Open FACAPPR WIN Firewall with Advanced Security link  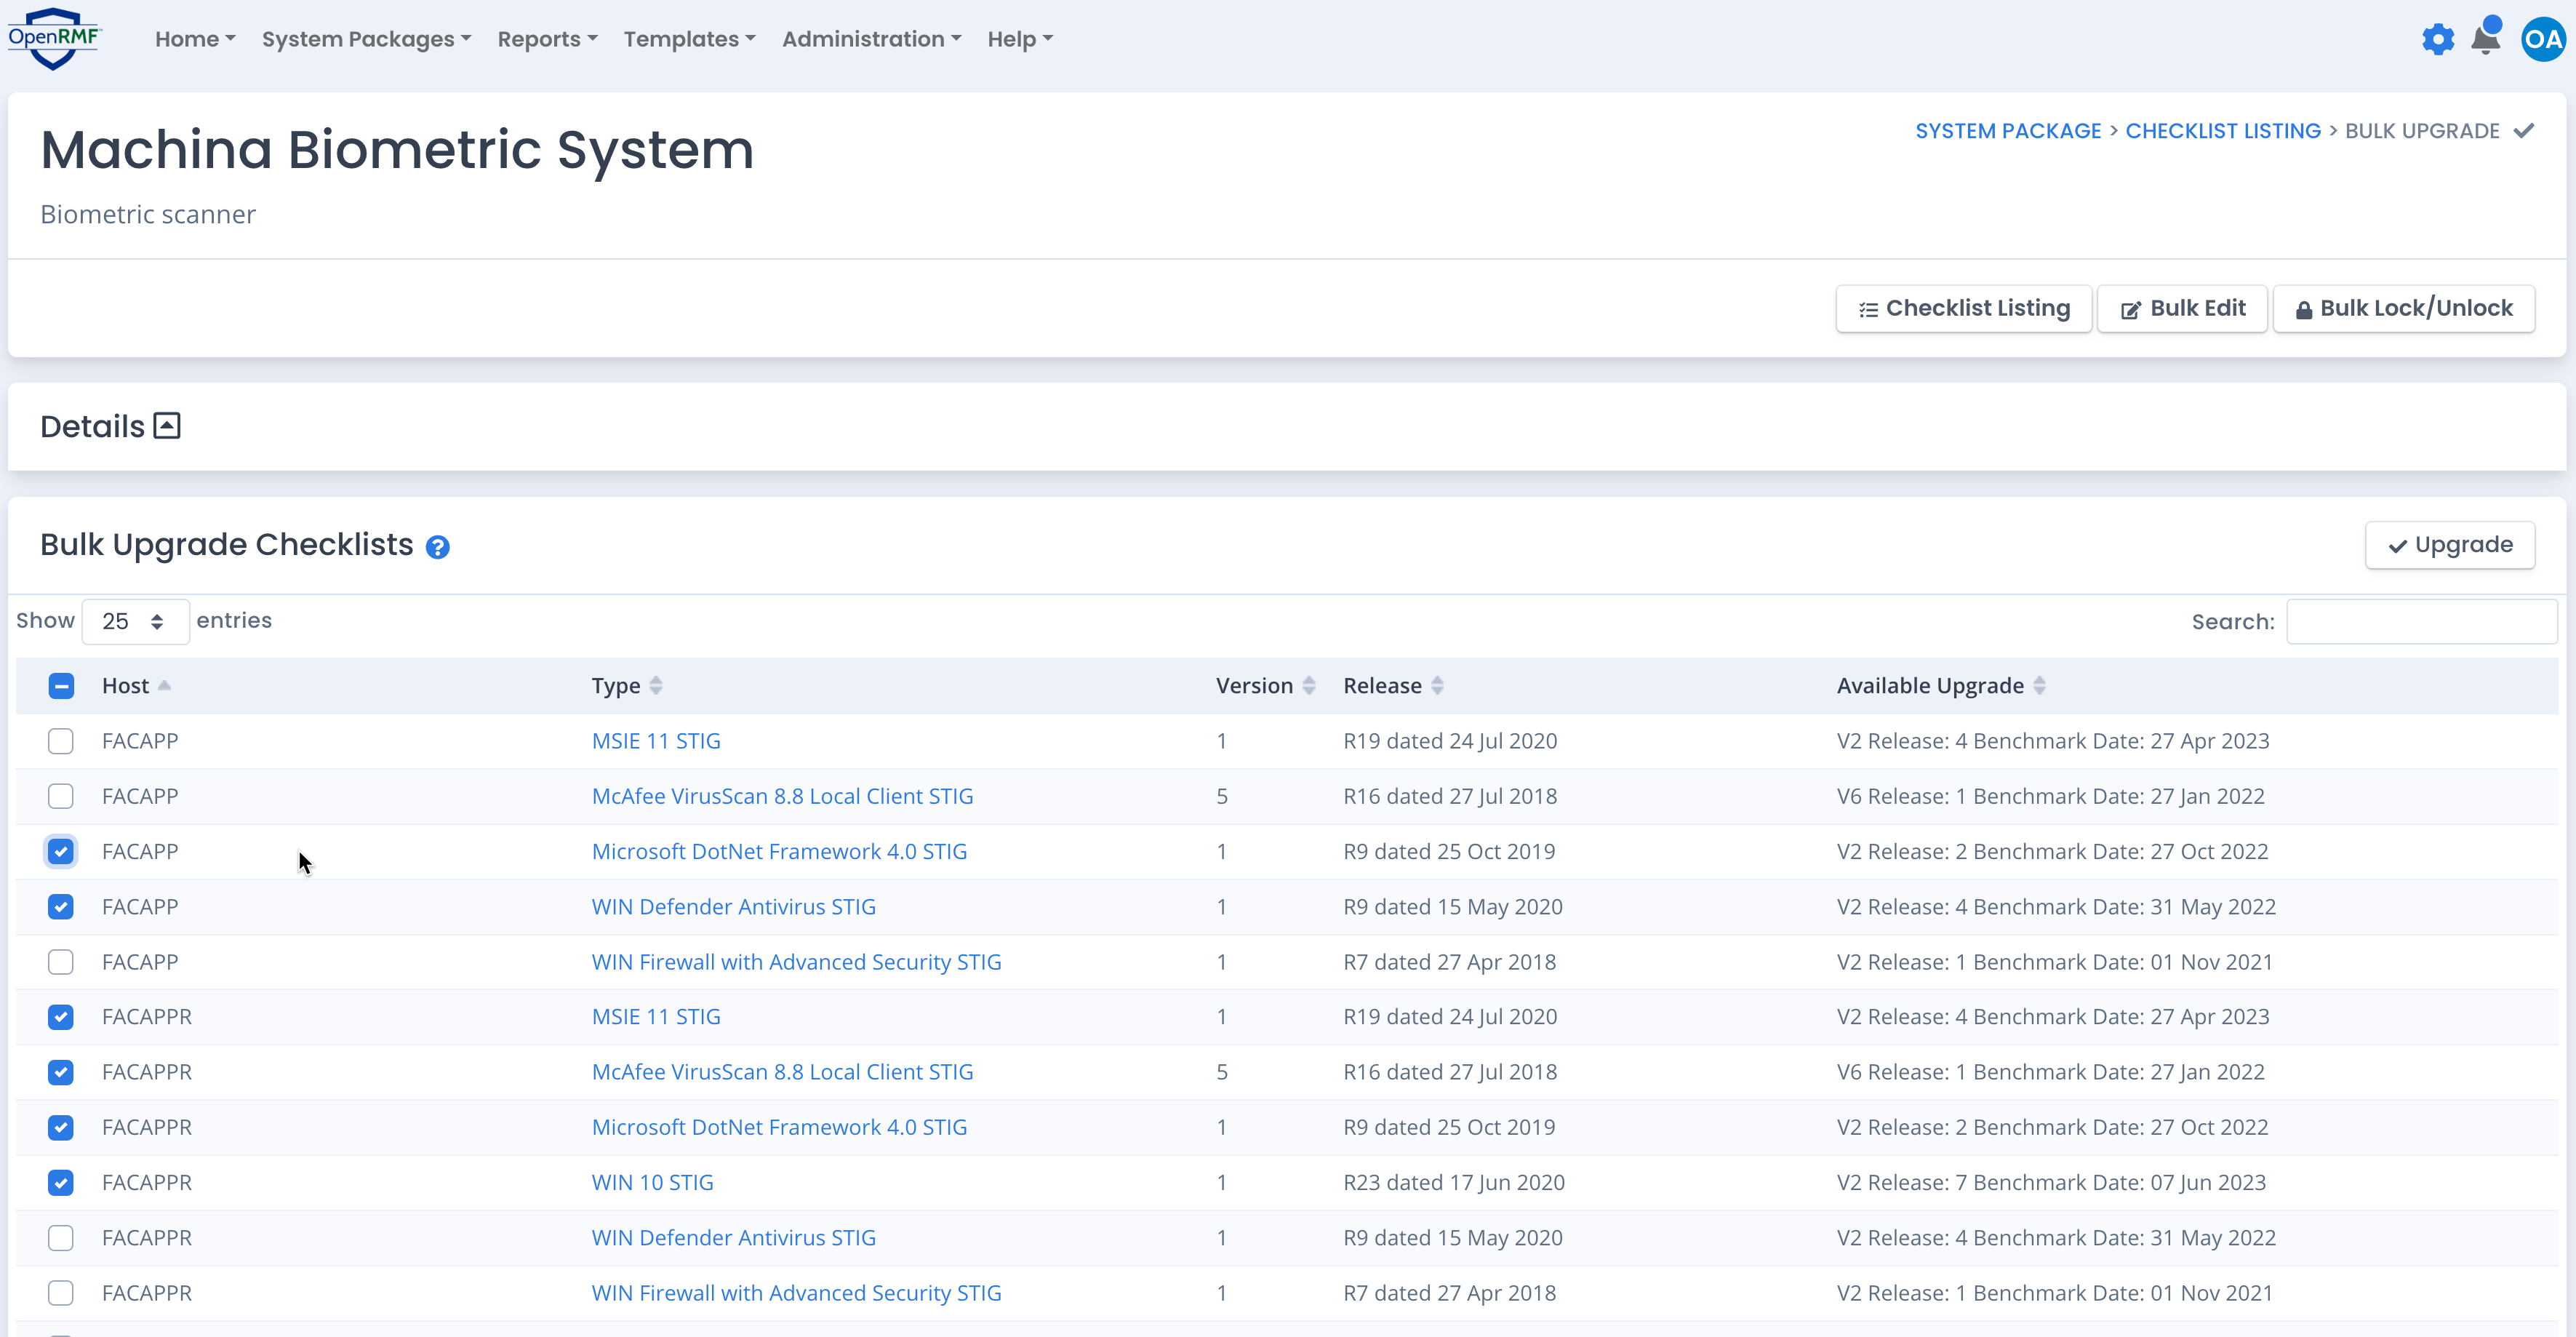pos(796,1293)
